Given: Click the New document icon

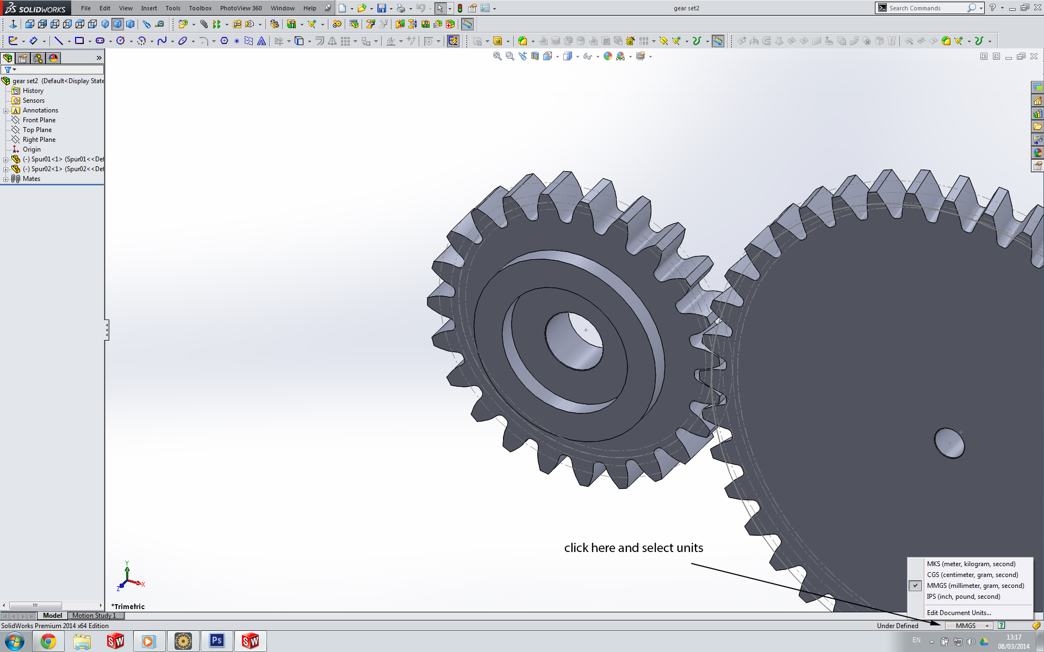Looking at the screenshot, I should coord(342,8).
